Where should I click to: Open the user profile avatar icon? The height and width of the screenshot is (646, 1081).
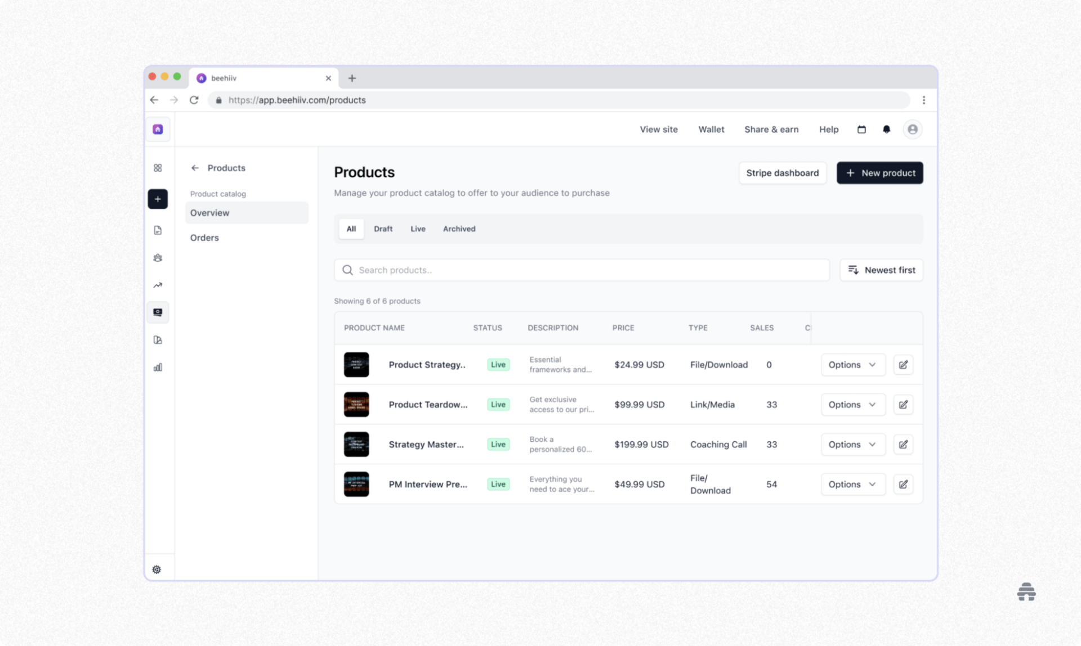(x=912, y=129)
